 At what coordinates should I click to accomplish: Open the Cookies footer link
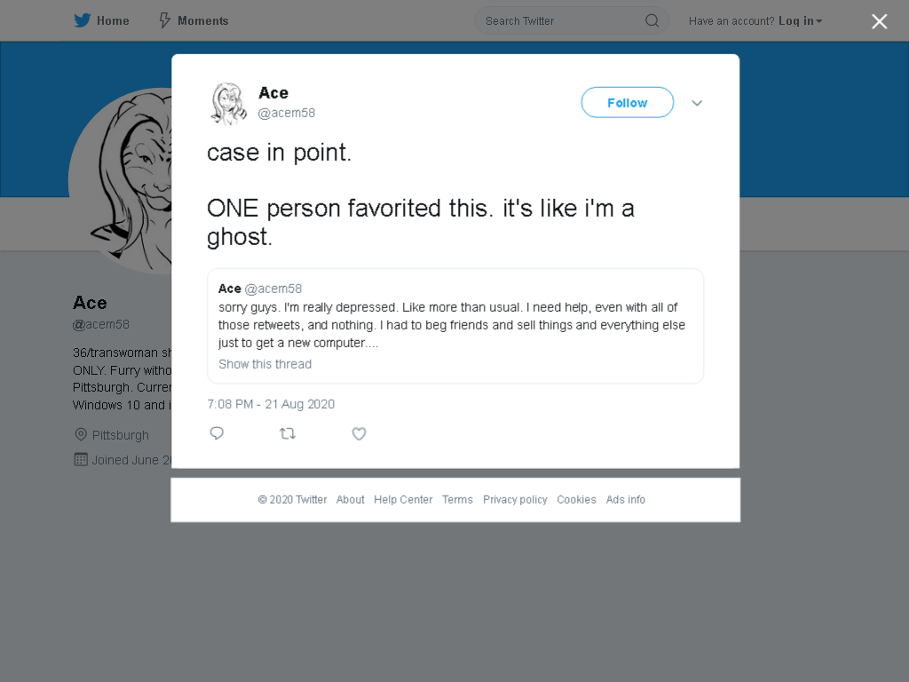click(576, 499)
